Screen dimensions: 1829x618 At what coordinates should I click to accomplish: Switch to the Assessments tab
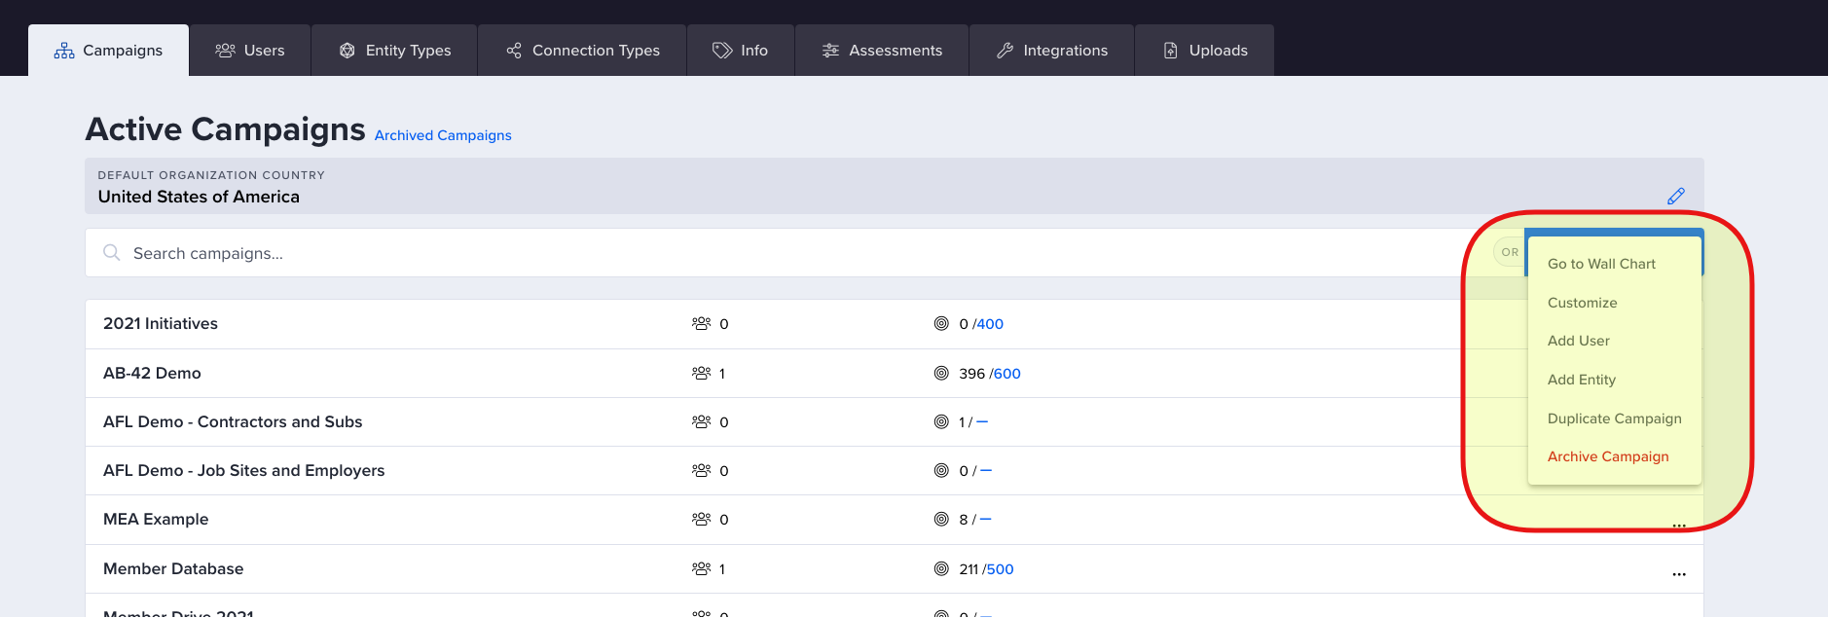[x=882, y=51]
